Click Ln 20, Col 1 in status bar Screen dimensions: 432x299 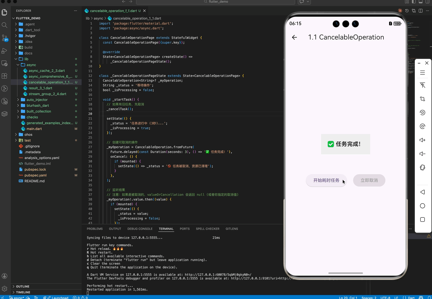(348, 297)
